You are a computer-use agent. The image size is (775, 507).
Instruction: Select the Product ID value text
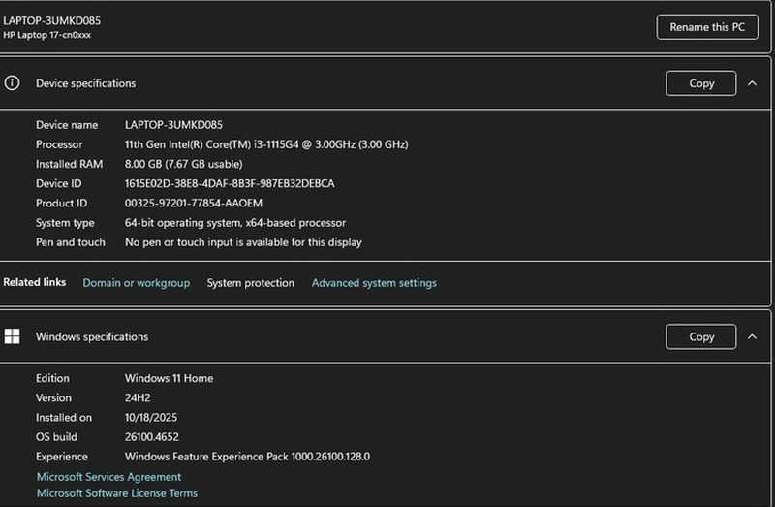coord(193,204)
